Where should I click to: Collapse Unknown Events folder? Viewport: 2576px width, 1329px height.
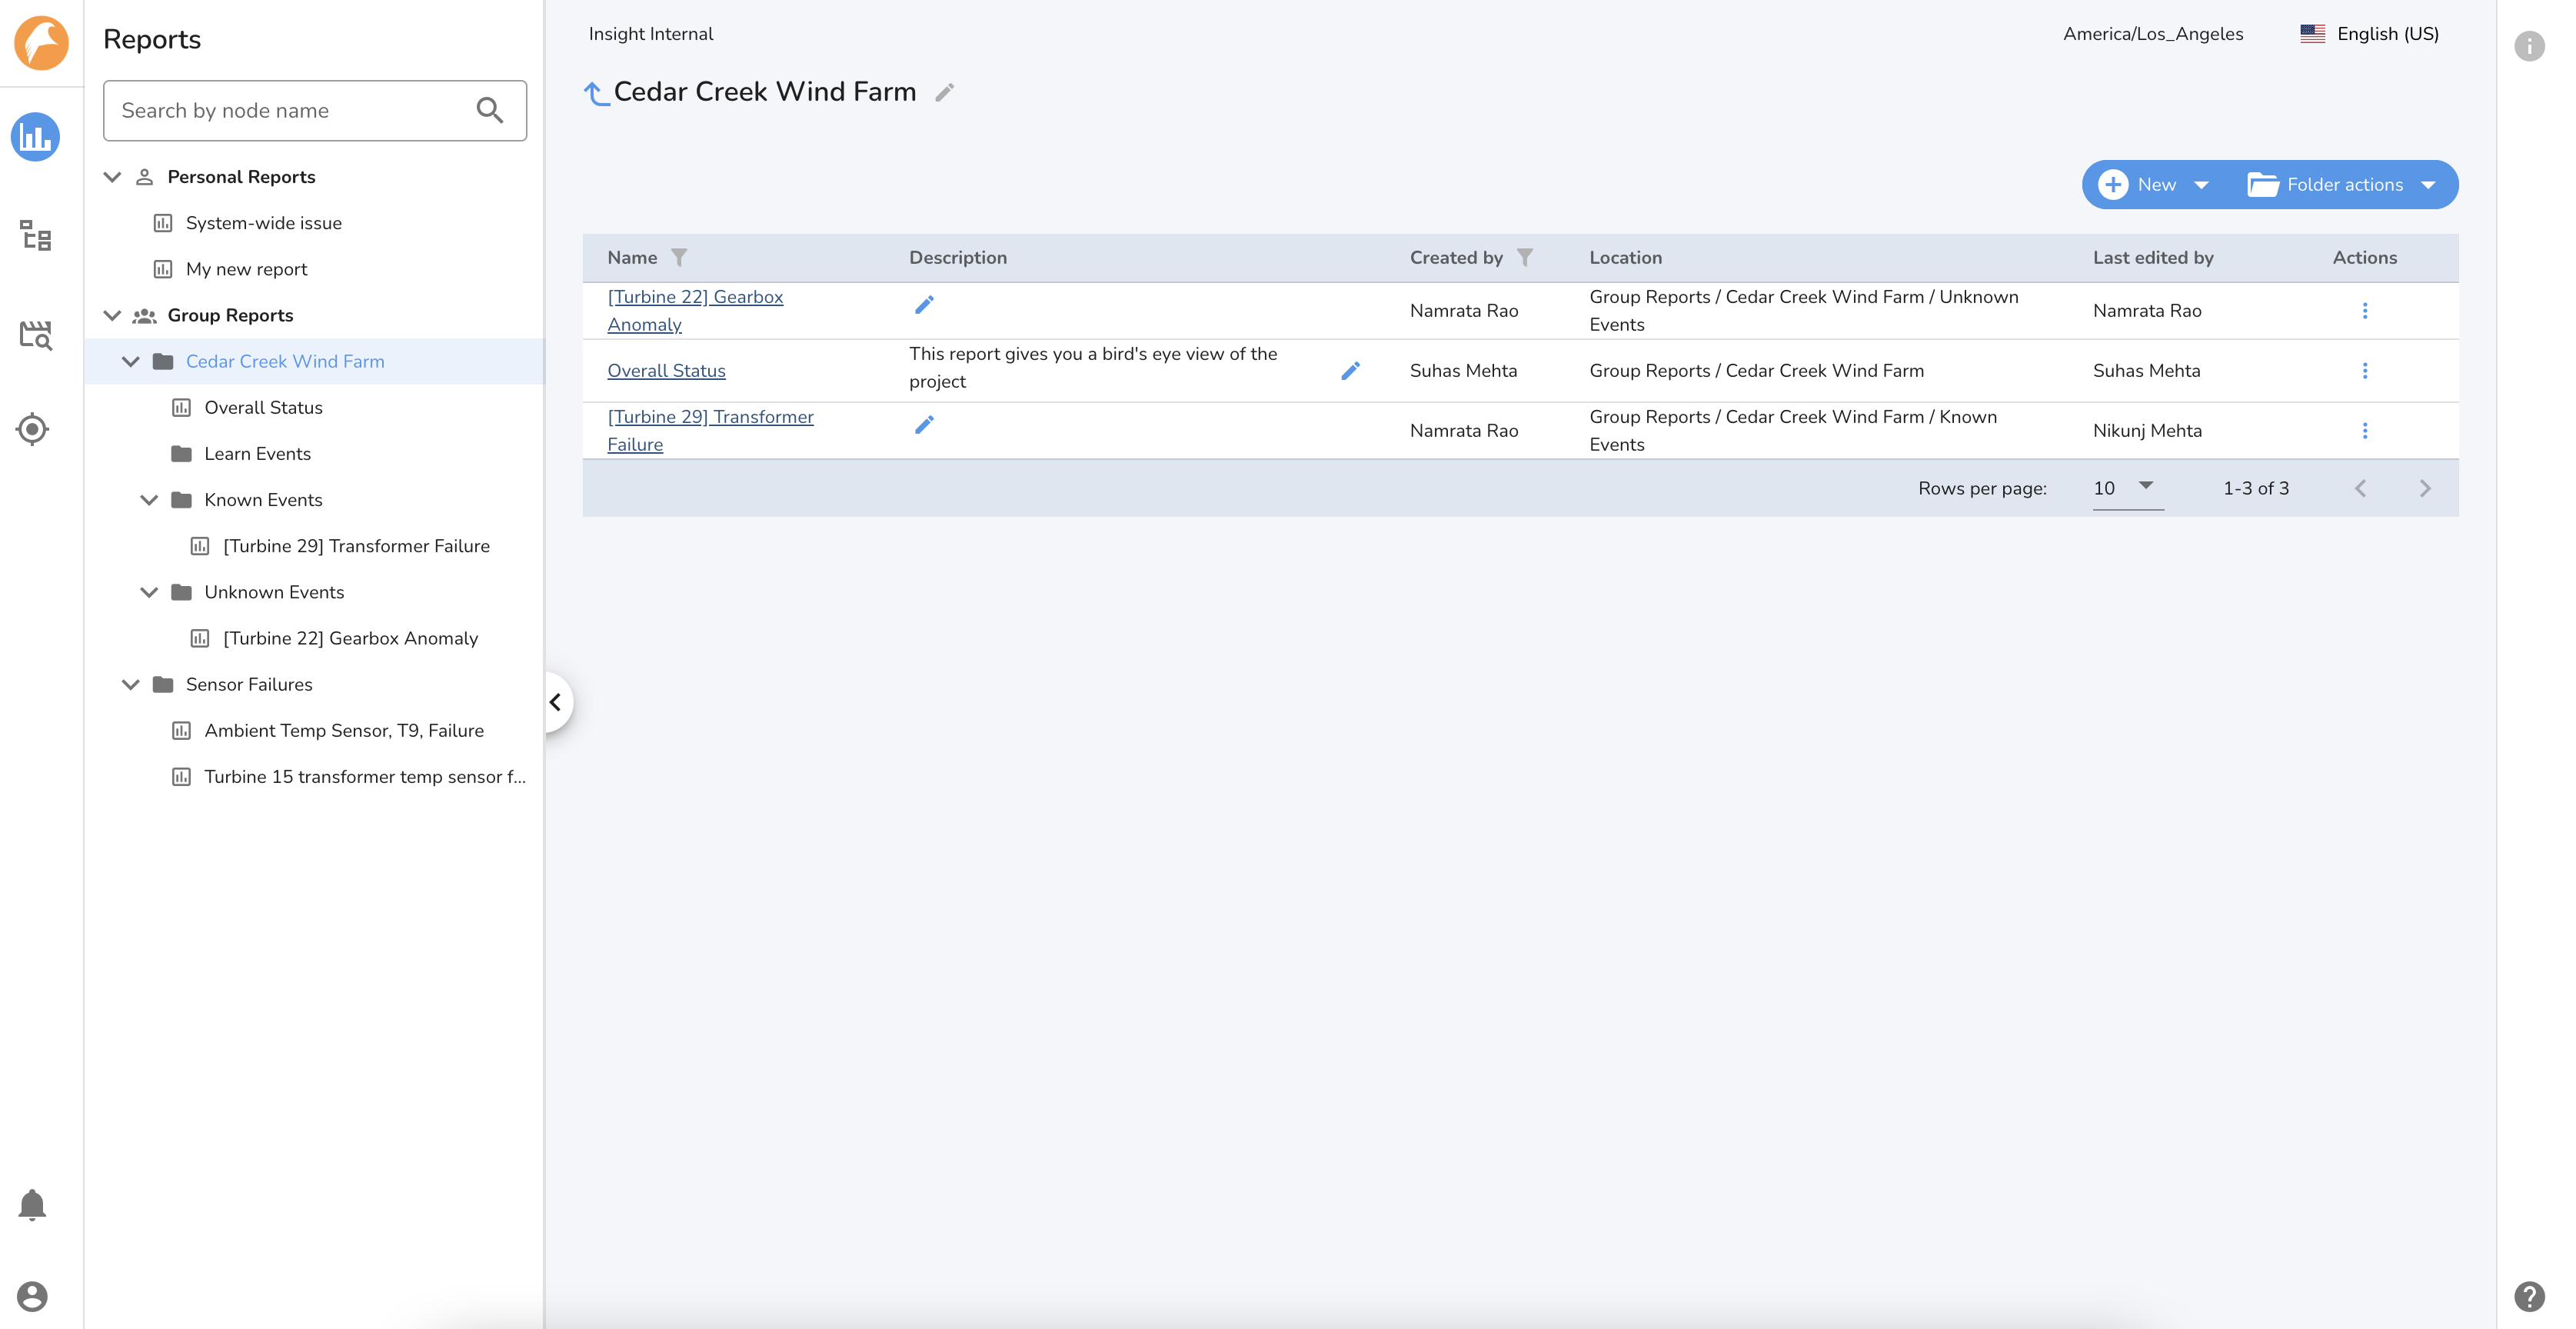point(149,592)
